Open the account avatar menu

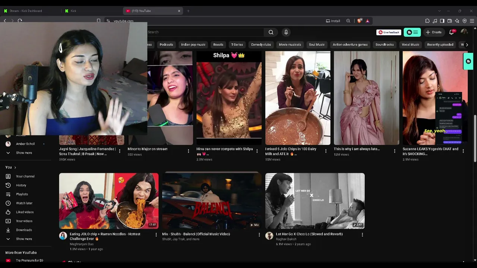[464, 32]
